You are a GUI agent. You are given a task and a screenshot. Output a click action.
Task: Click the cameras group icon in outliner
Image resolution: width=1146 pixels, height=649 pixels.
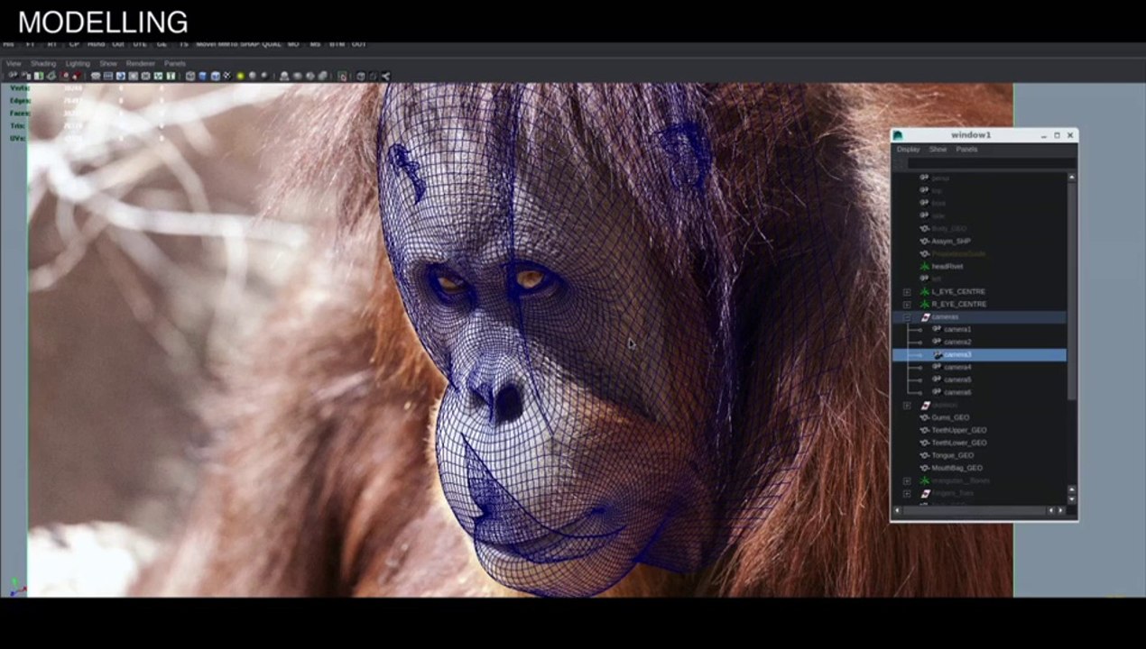(x=925, y=317)
